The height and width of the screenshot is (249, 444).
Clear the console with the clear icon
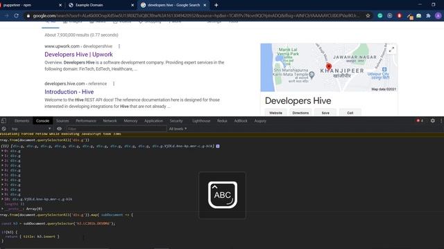tap(3, 129)
